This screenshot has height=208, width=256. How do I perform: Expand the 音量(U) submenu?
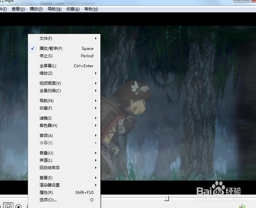(x=64, y=153)
